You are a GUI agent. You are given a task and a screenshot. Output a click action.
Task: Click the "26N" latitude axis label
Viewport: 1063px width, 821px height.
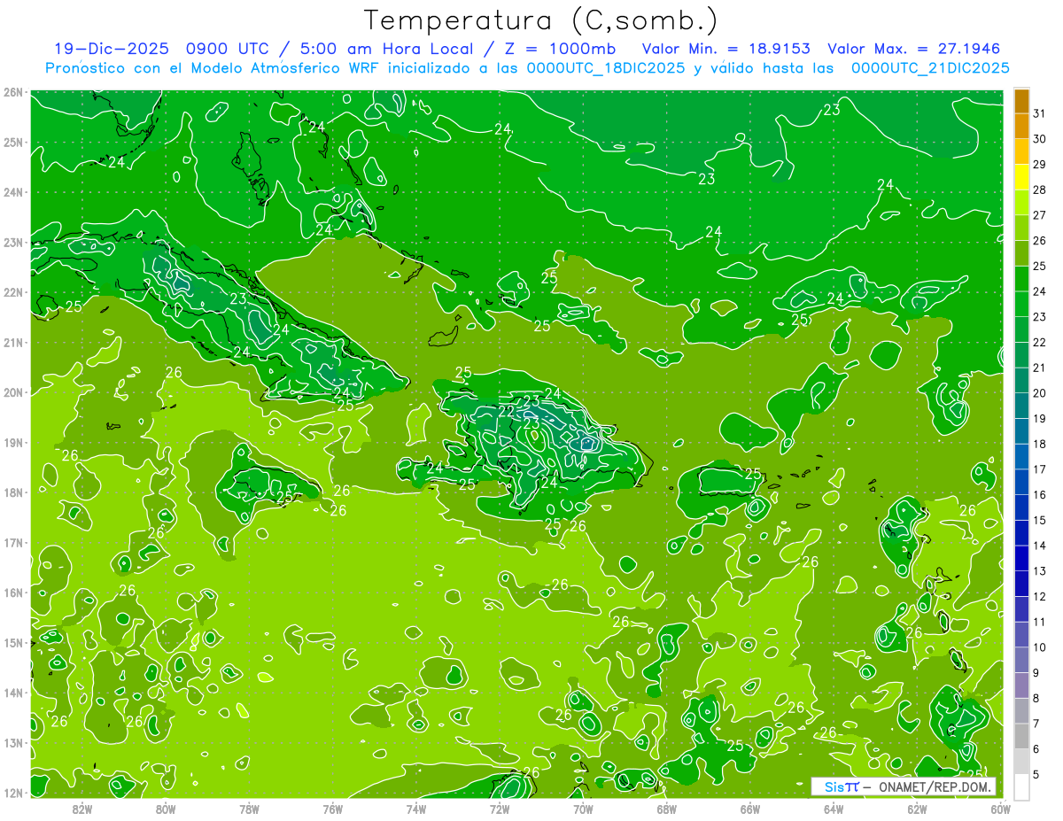tap(13, 92)
